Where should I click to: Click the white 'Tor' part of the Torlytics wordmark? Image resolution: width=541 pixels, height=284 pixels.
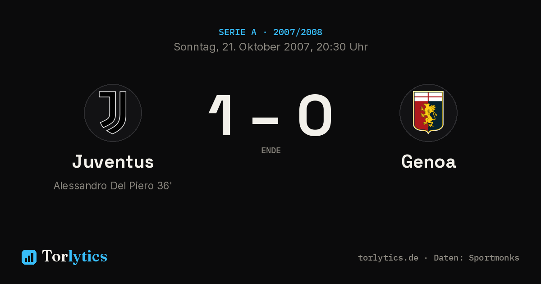(55, 257)
